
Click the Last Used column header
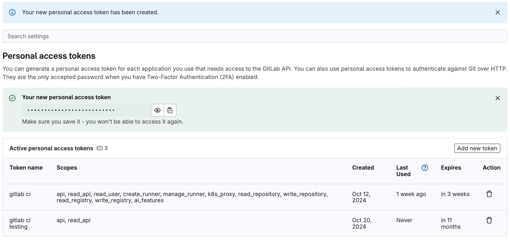click(403, 171)
